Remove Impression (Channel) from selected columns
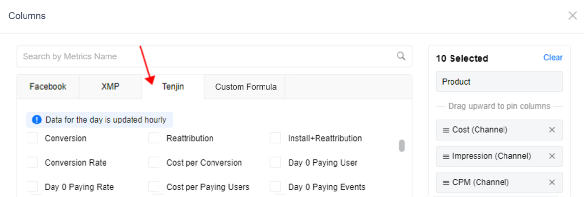 (x=552, y=156)
